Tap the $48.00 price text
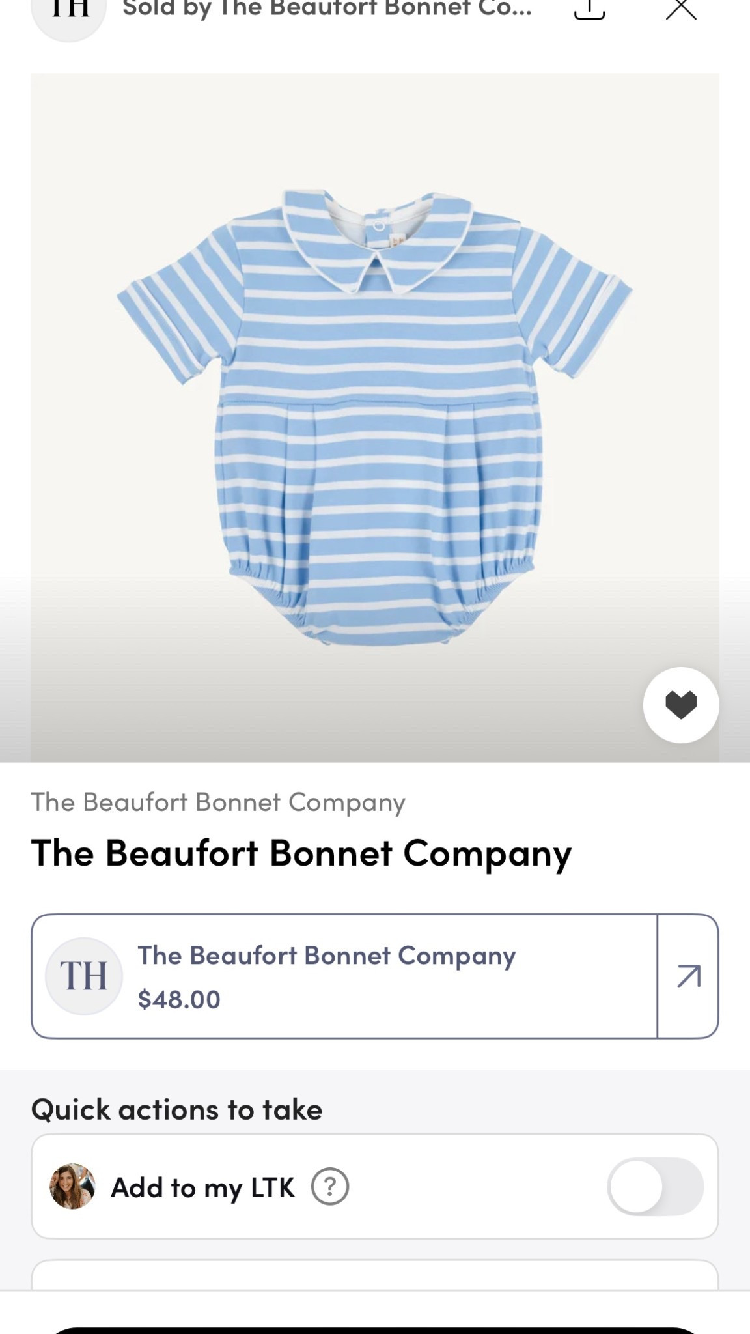 179,999
